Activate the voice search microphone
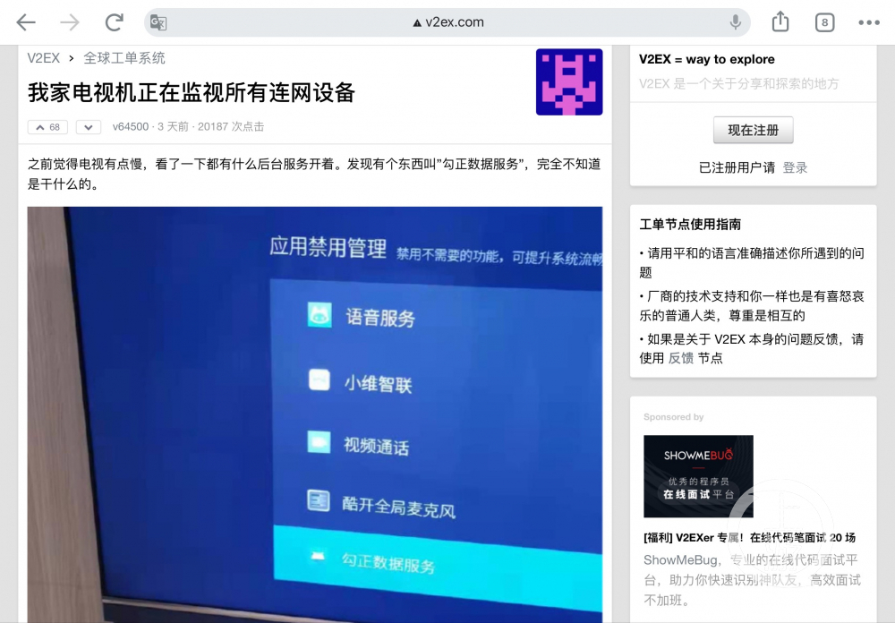 [x=736, y=22]
